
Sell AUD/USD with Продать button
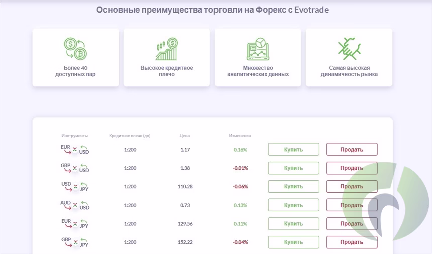[352, 205]
